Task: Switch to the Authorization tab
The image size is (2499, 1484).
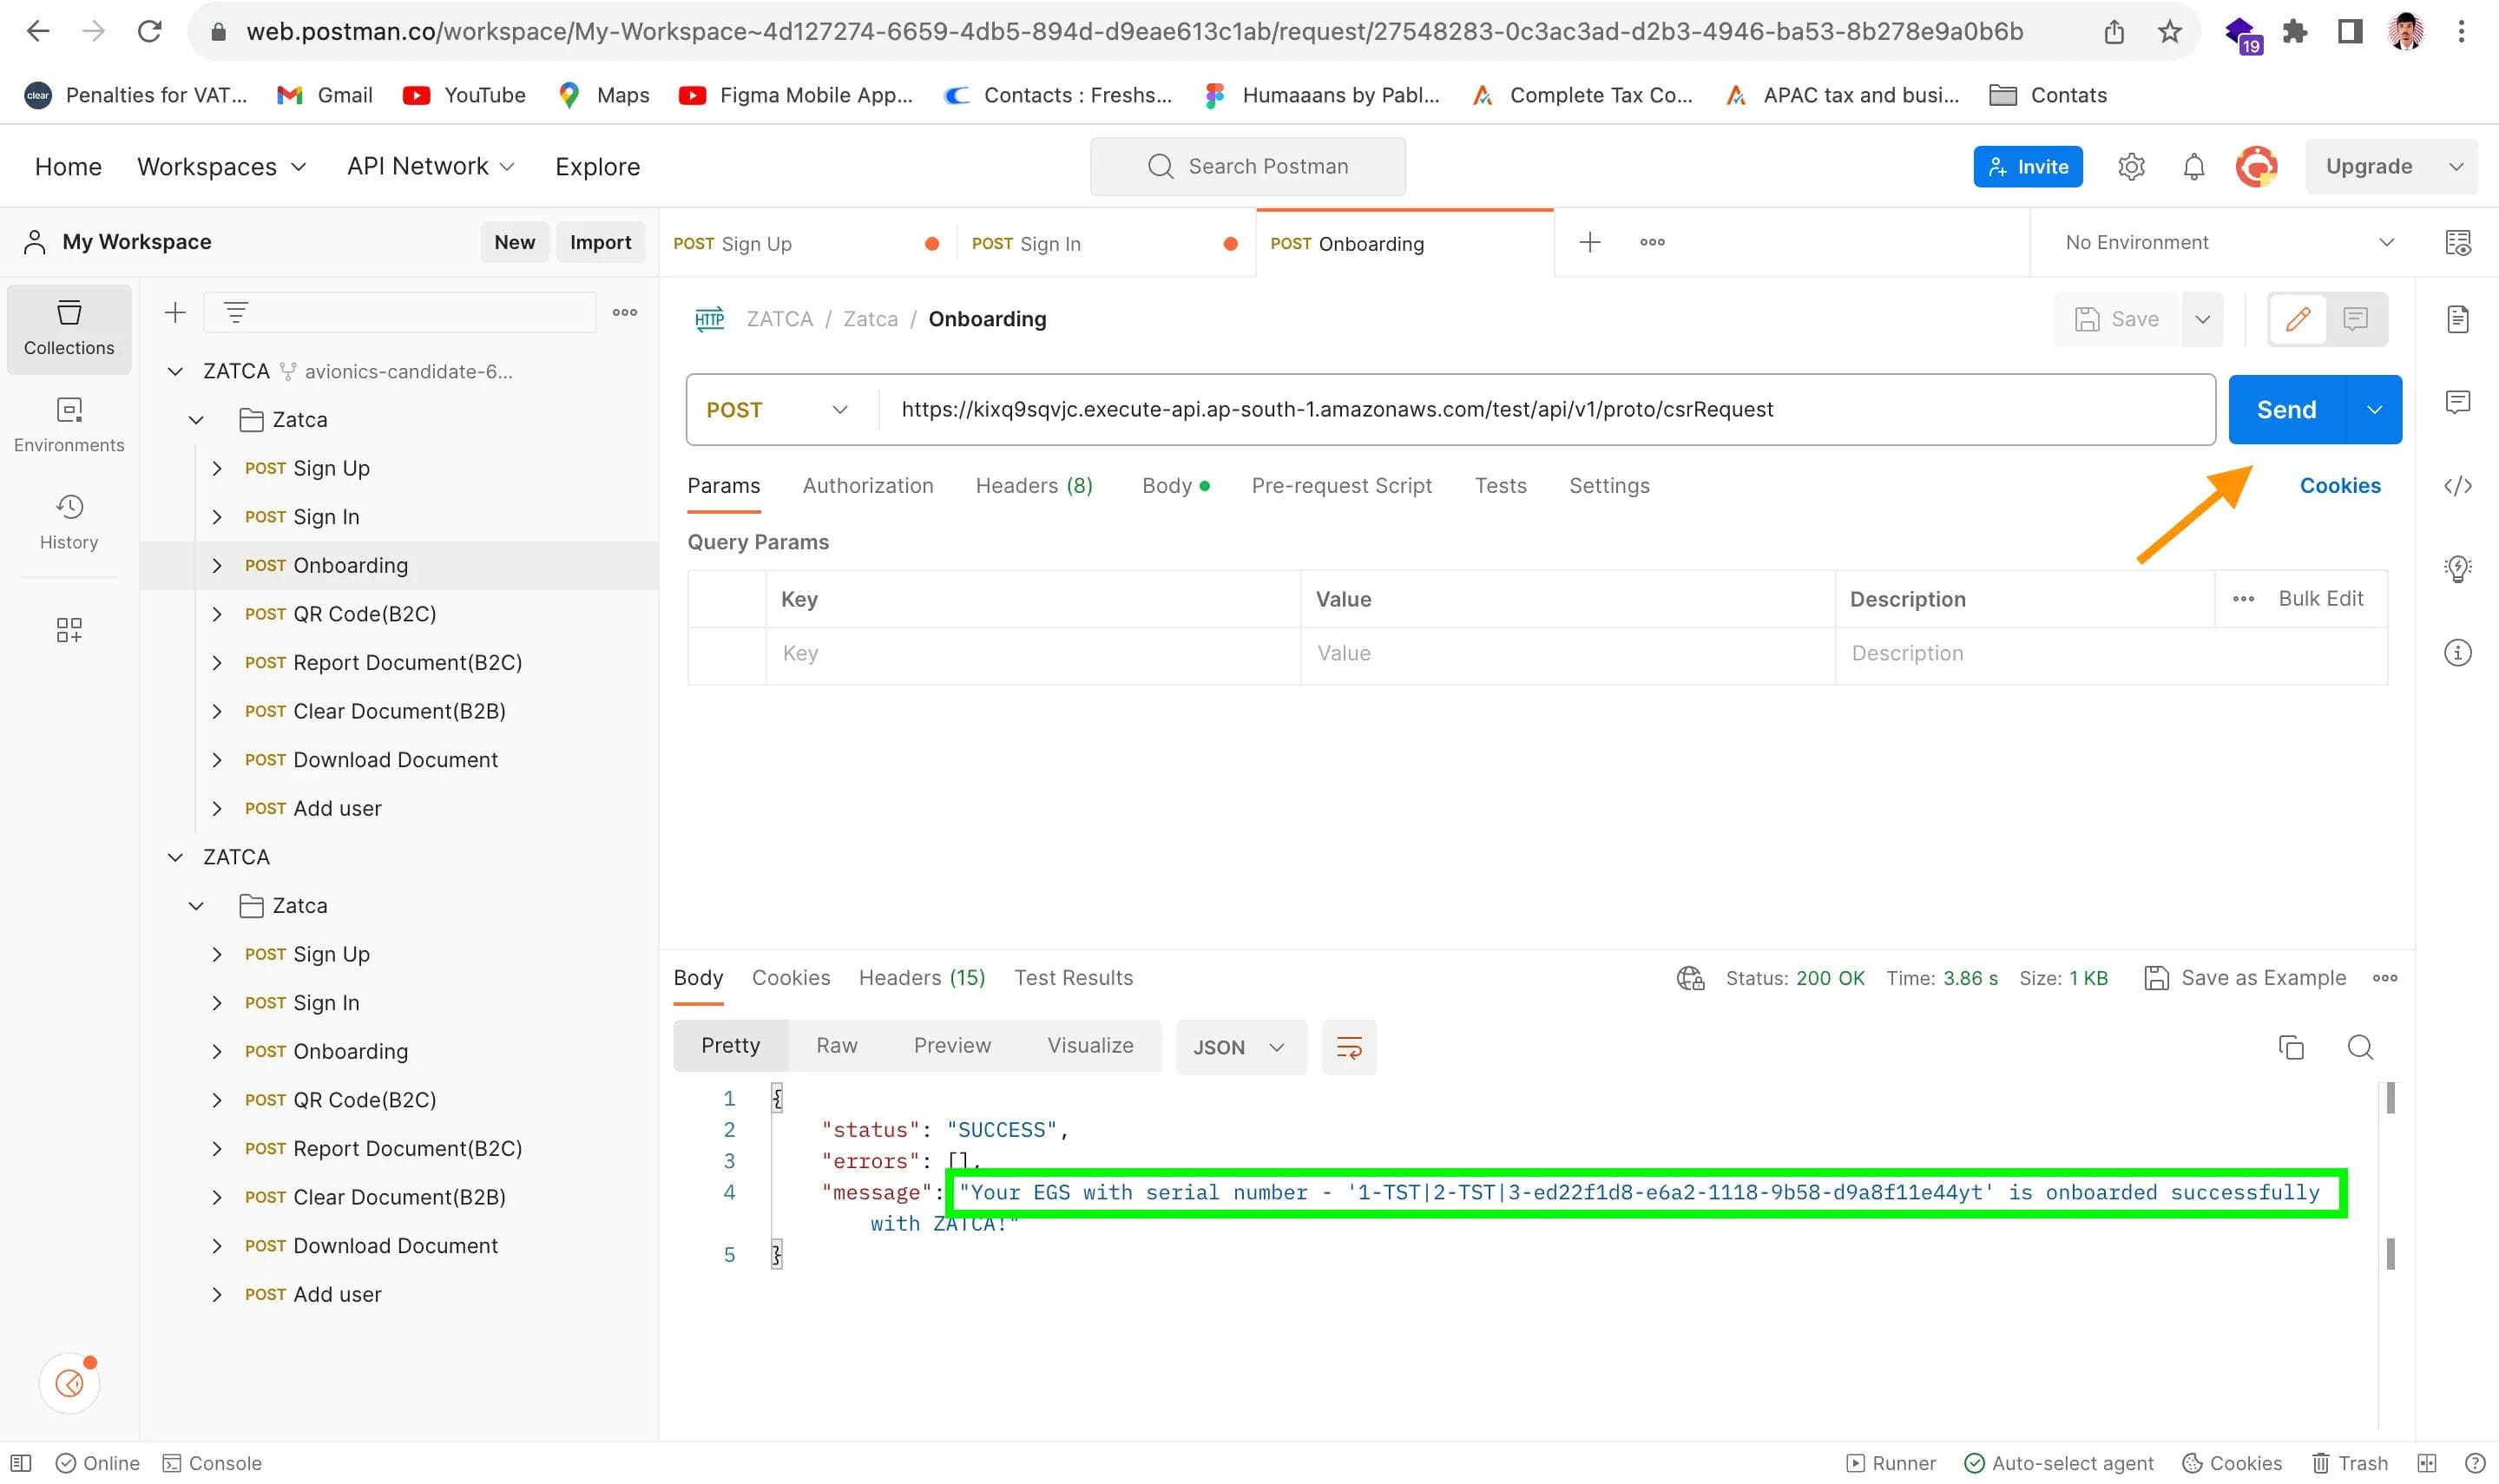Action: 867,487
